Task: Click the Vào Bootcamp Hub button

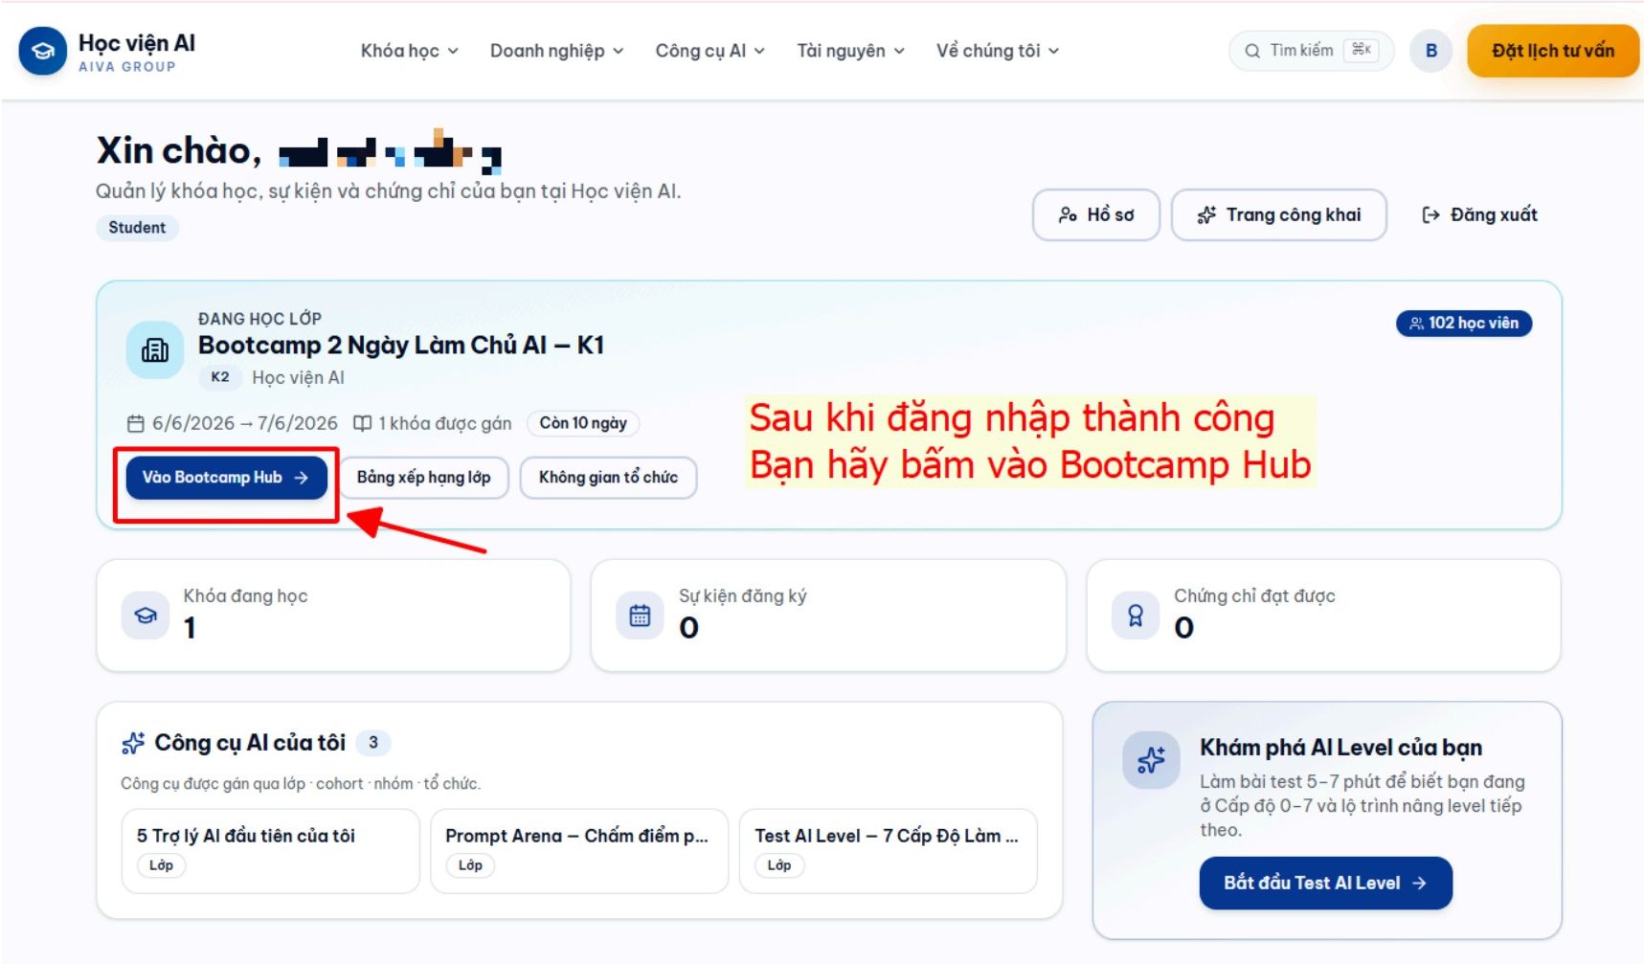Action: click(226, 477)
